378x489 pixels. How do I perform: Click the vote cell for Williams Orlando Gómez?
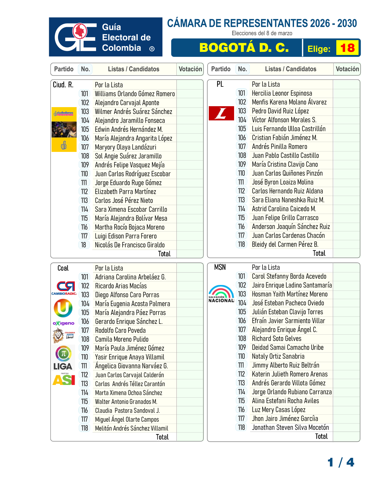(190, 94)
